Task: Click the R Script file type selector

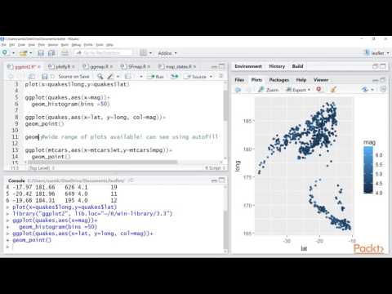Action: click(215, 168)
